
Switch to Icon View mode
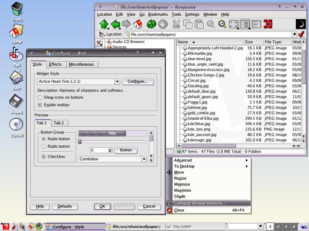(234, 24)
